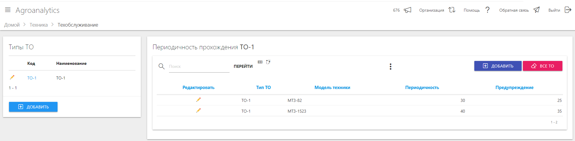Image resolution: width=575 pixels, height=141 pixels.
Task: Add a new ТО type with ДОБАВИТЬ
Action: tap(33, 107)
